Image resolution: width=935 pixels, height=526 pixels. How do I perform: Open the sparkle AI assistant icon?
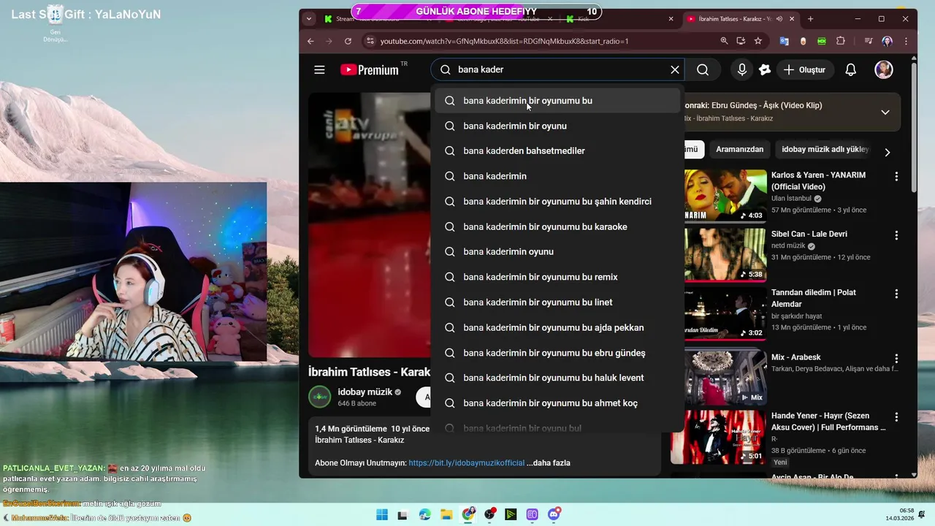coord(765,70)
